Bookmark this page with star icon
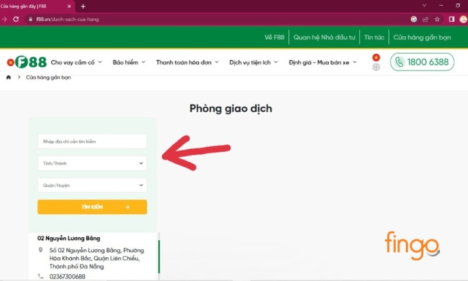 coord(437,19)
